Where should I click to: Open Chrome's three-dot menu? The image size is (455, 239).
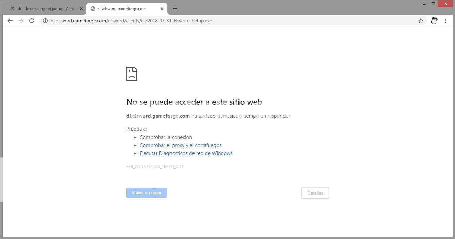point(445,21)
